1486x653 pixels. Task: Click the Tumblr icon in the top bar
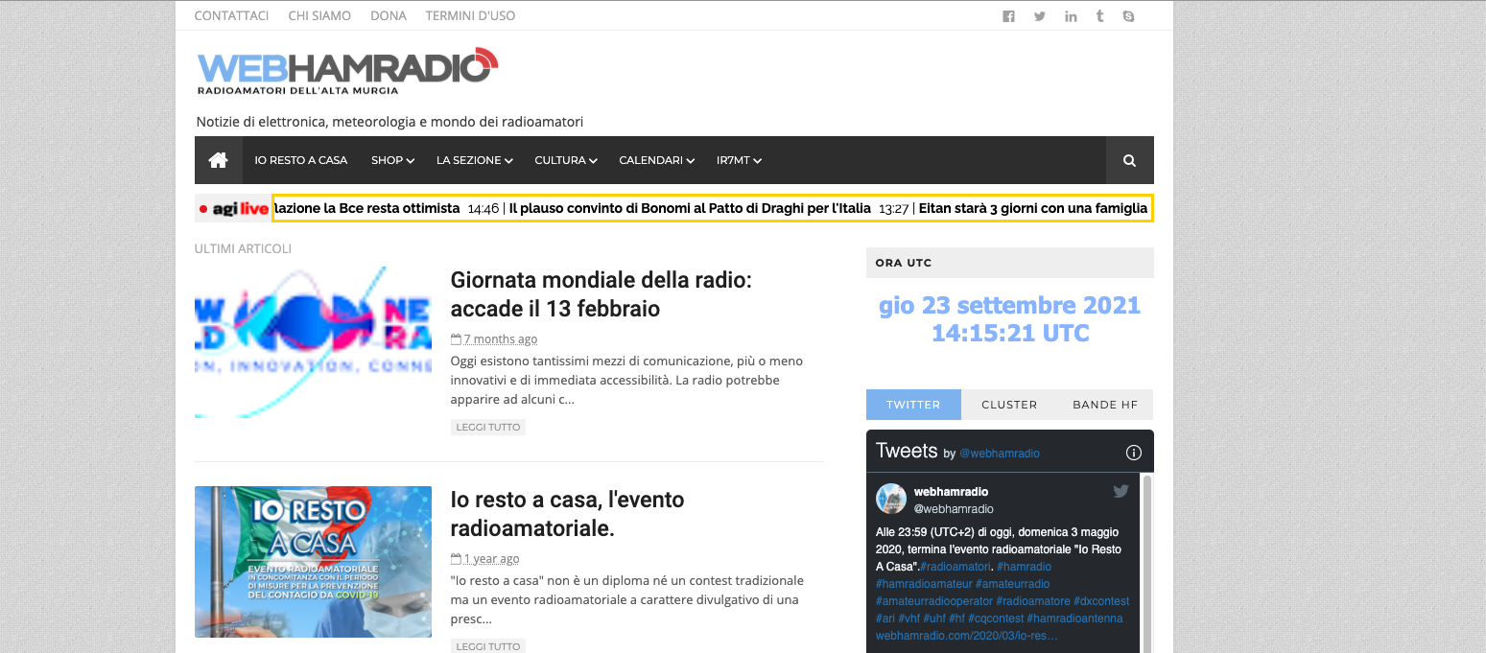pyautogui.click(x=1099, y=15)
